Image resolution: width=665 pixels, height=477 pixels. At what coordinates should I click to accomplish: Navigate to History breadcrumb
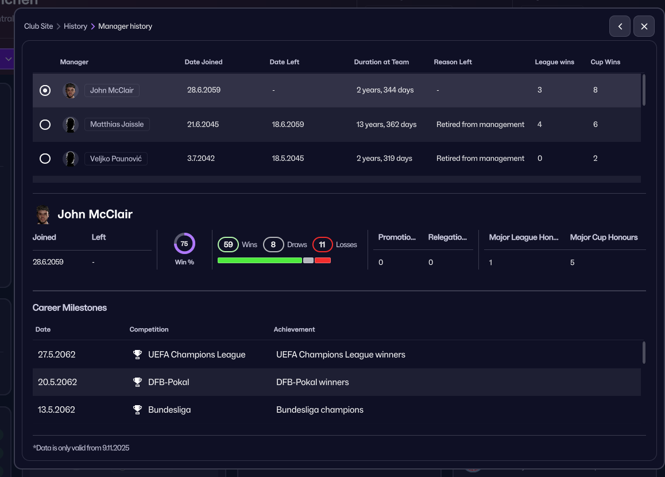coord(75,26)
